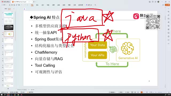Click the star icon in right sidebar
Image resolution: width=171 pixels, height=96 pixels.
[x=169, y=15]
